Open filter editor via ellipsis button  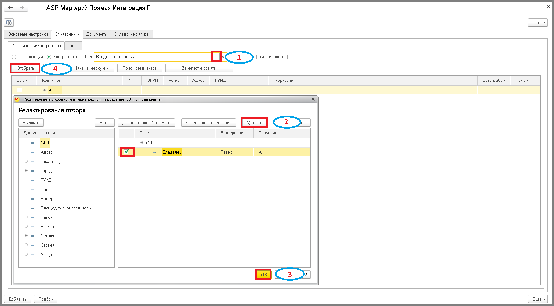click(216, 57)
